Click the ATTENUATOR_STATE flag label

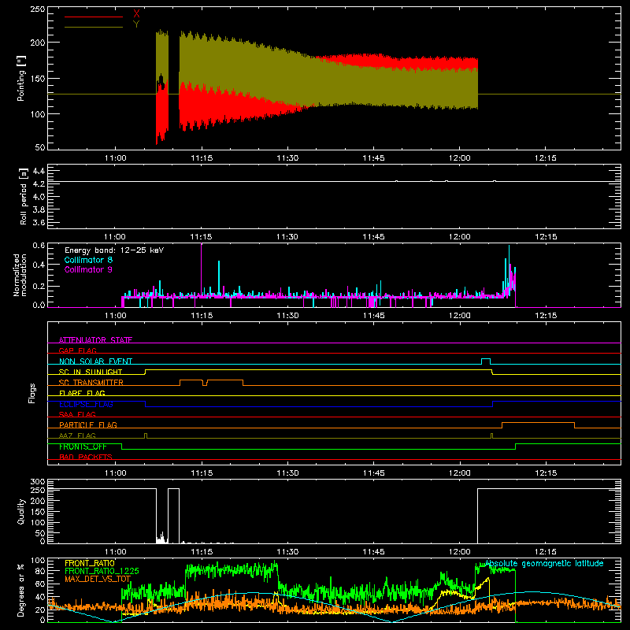click(95, 340)
